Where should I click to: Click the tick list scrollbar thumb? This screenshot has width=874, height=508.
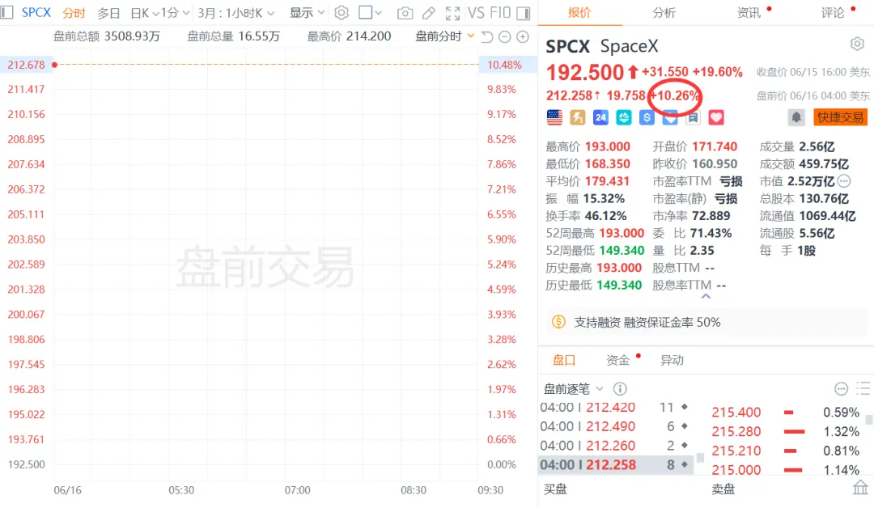pos(700,458)
